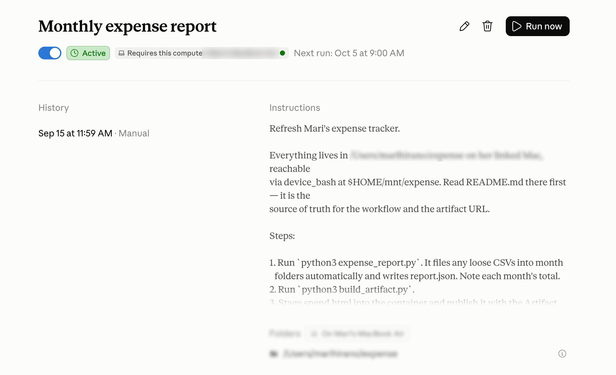This screenshot has width=616, height=375.
Task: Click the Run now button
Action: coord(537,26)
